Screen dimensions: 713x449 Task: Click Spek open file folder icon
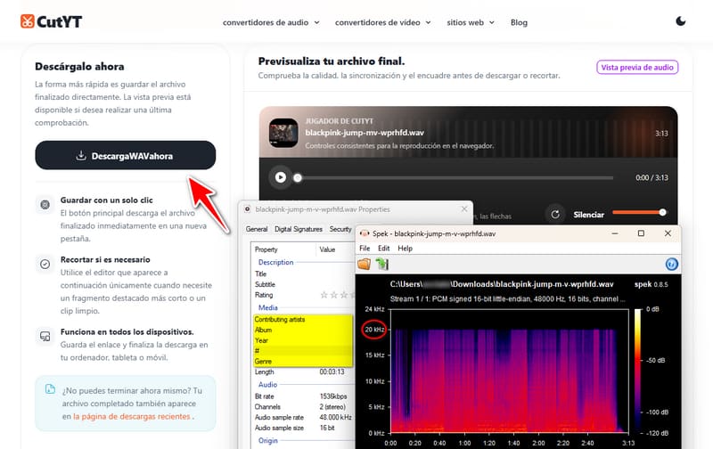[x=365, y=264]
